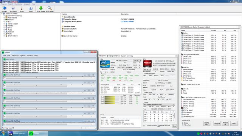Screen dimensions: 242x136
Task: Click the Feature column header
Action: (x=91, y=14)
